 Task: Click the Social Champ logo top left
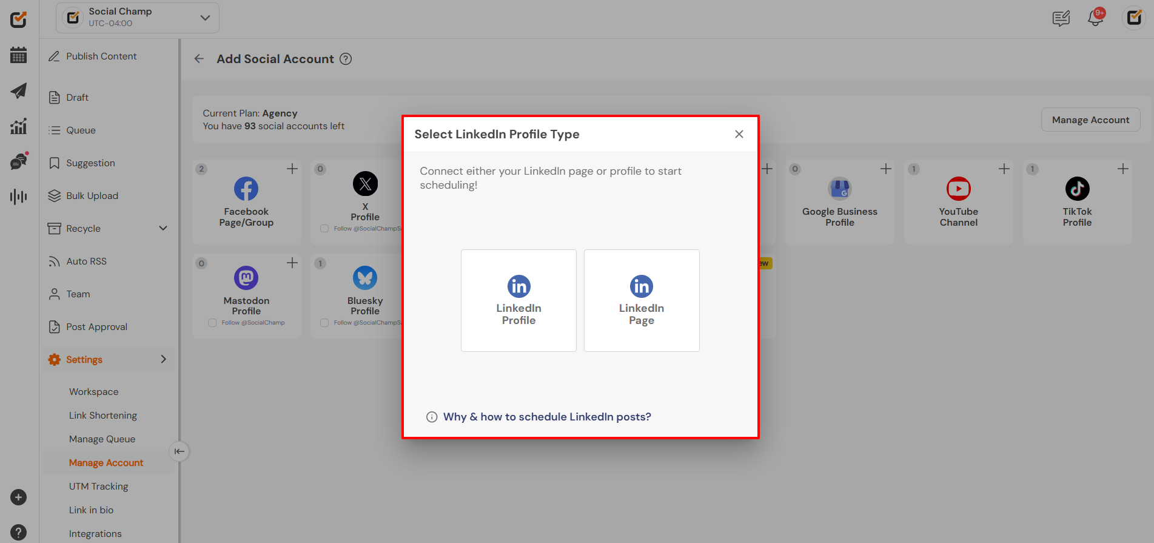[18, 20]
